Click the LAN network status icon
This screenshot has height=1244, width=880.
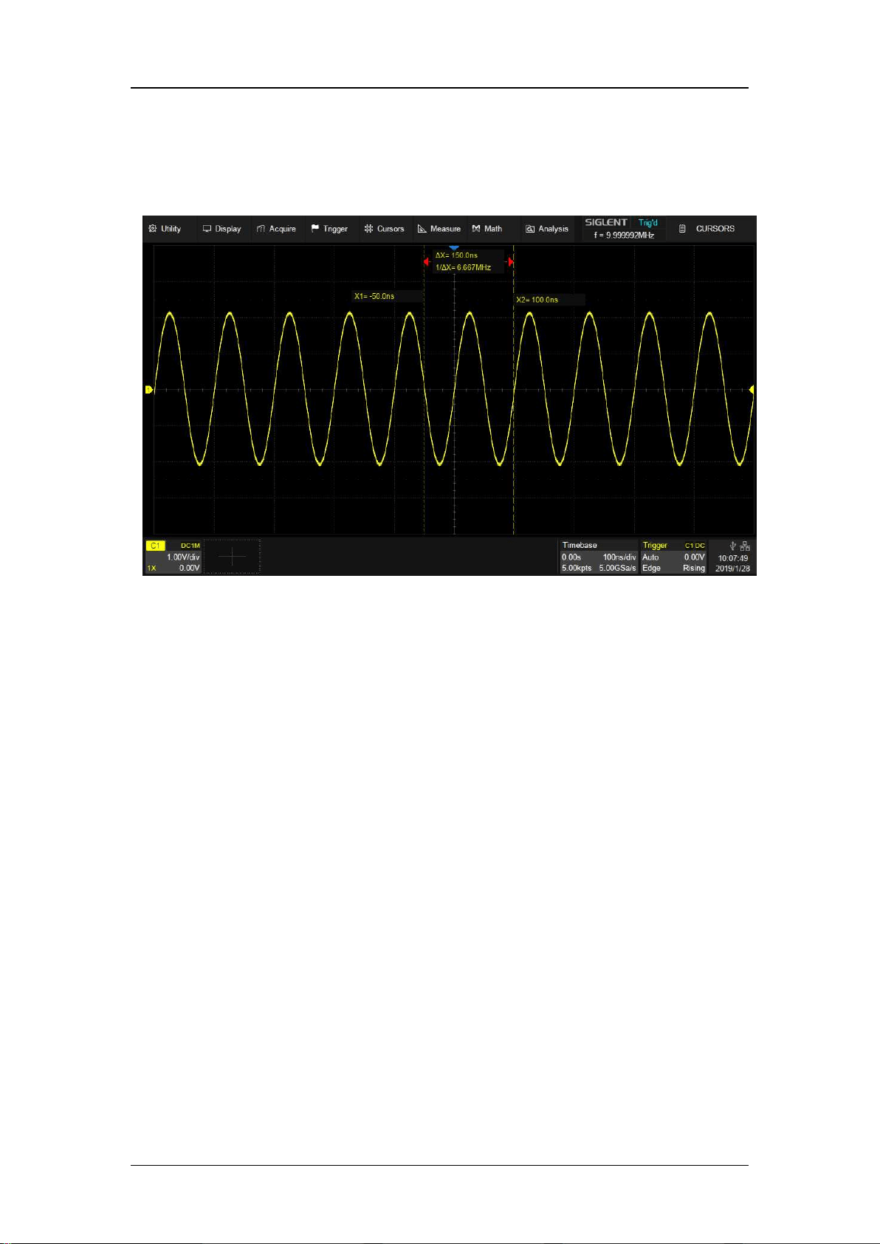pyautogui.click(x=745, y=546)
